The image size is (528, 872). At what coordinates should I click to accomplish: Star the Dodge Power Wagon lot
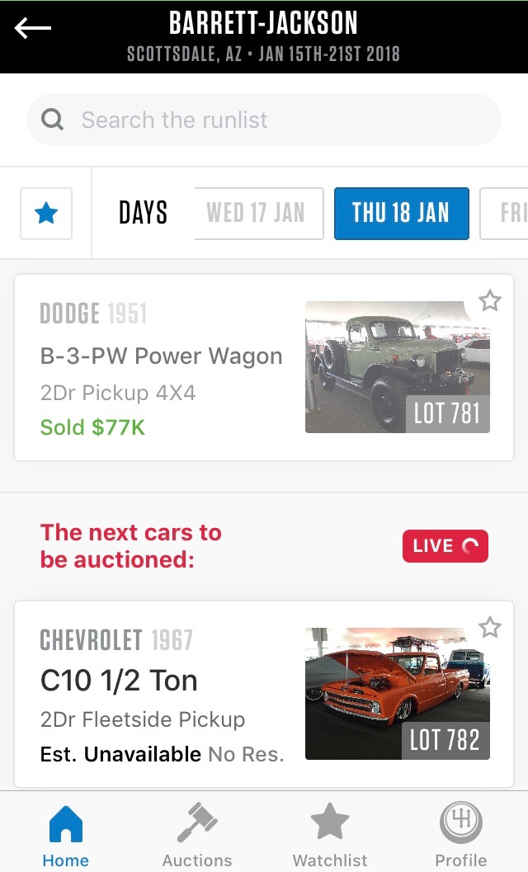point(490,301)
